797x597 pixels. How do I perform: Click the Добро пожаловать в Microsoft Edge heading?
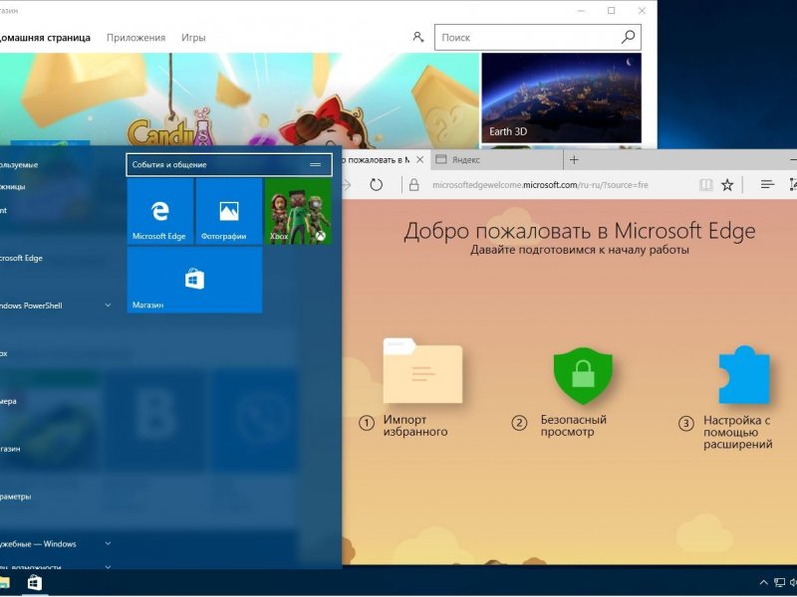coord(580,231)
